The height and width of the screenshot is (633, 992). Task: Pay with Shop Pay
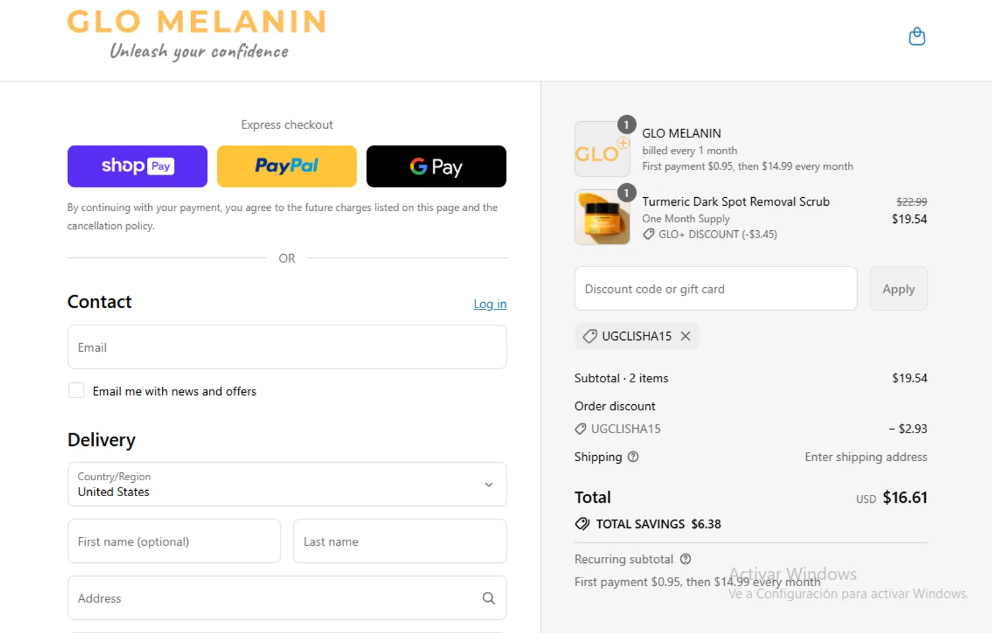[138, 166]
